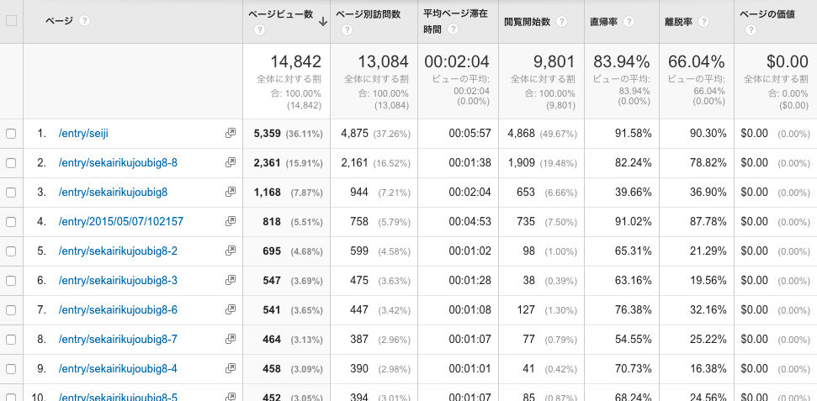Open external link icon for /entry/sekairikujoubig8-4
This screenshot has height=401, width=817.
click(231, 369)
